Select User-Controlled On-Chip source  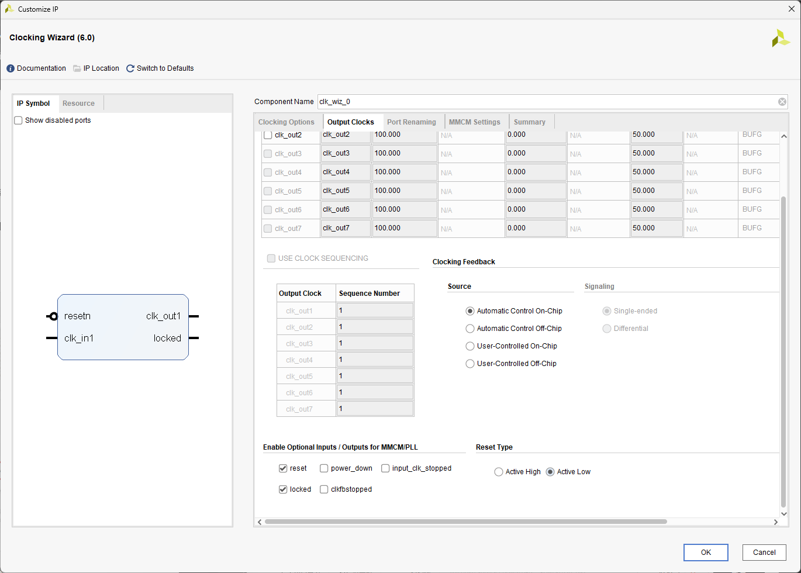(x=470, y=346)
